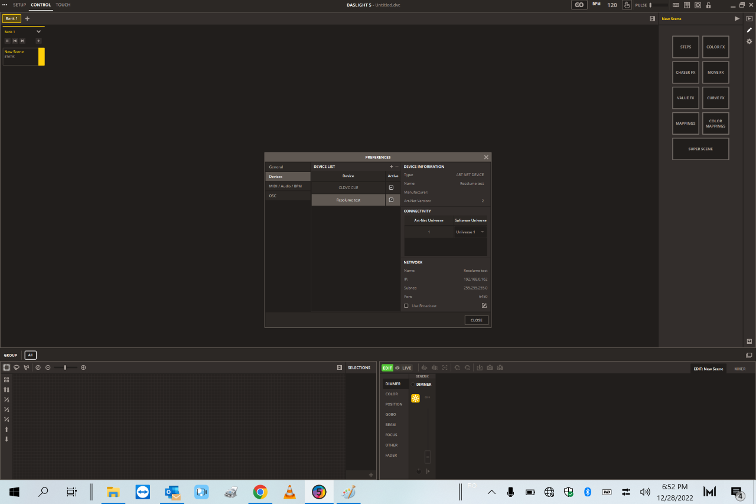The image size is (756, 504).
Task: Toggle Active checkbox for Resolume test
Action: point(391,200)
